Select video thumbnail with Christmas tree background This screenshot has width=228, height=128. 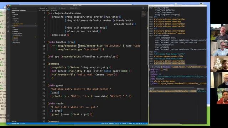219,64
